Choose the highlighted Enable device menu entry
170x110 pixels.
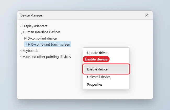click(106, 69)
